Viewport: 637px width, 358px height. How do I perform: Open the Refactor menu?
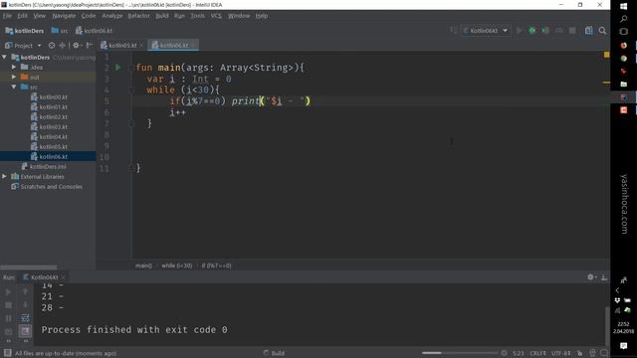click(138, 16)
